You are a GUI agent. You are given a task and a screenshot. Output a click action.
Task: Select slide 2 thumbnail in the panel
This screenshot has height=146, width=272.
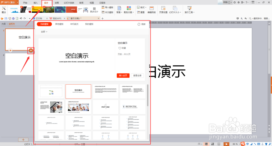pyautogui.click(x=20, y=64)
